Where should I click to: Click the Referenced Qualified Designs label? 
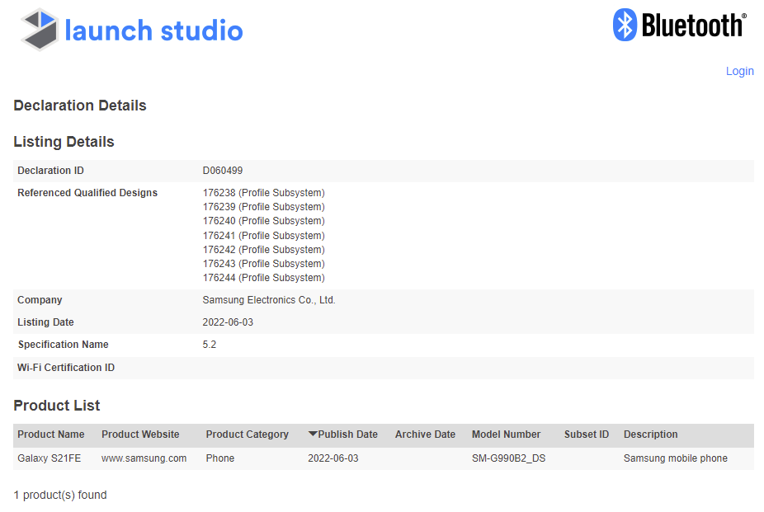87,193
